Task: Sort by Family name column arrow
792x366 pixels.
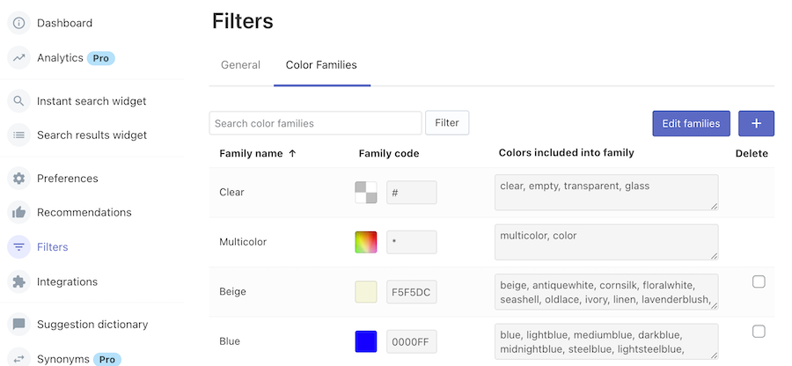Action: (292, 153)
